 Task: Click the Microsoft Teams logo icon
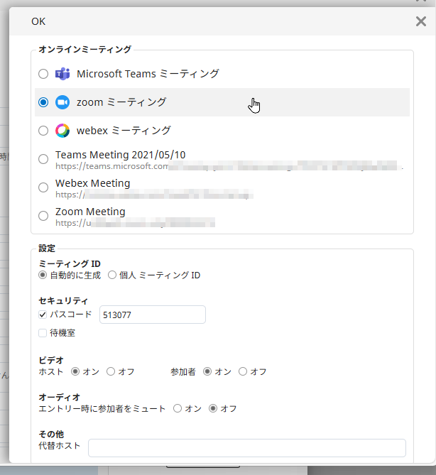[x=62, y=74]
